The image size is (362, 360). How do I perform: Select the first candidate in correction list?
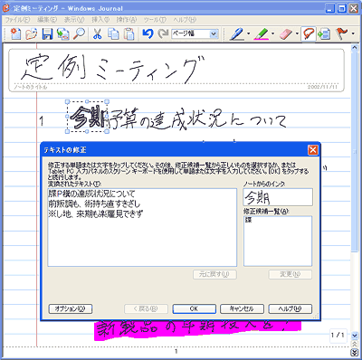coord(249,220)
